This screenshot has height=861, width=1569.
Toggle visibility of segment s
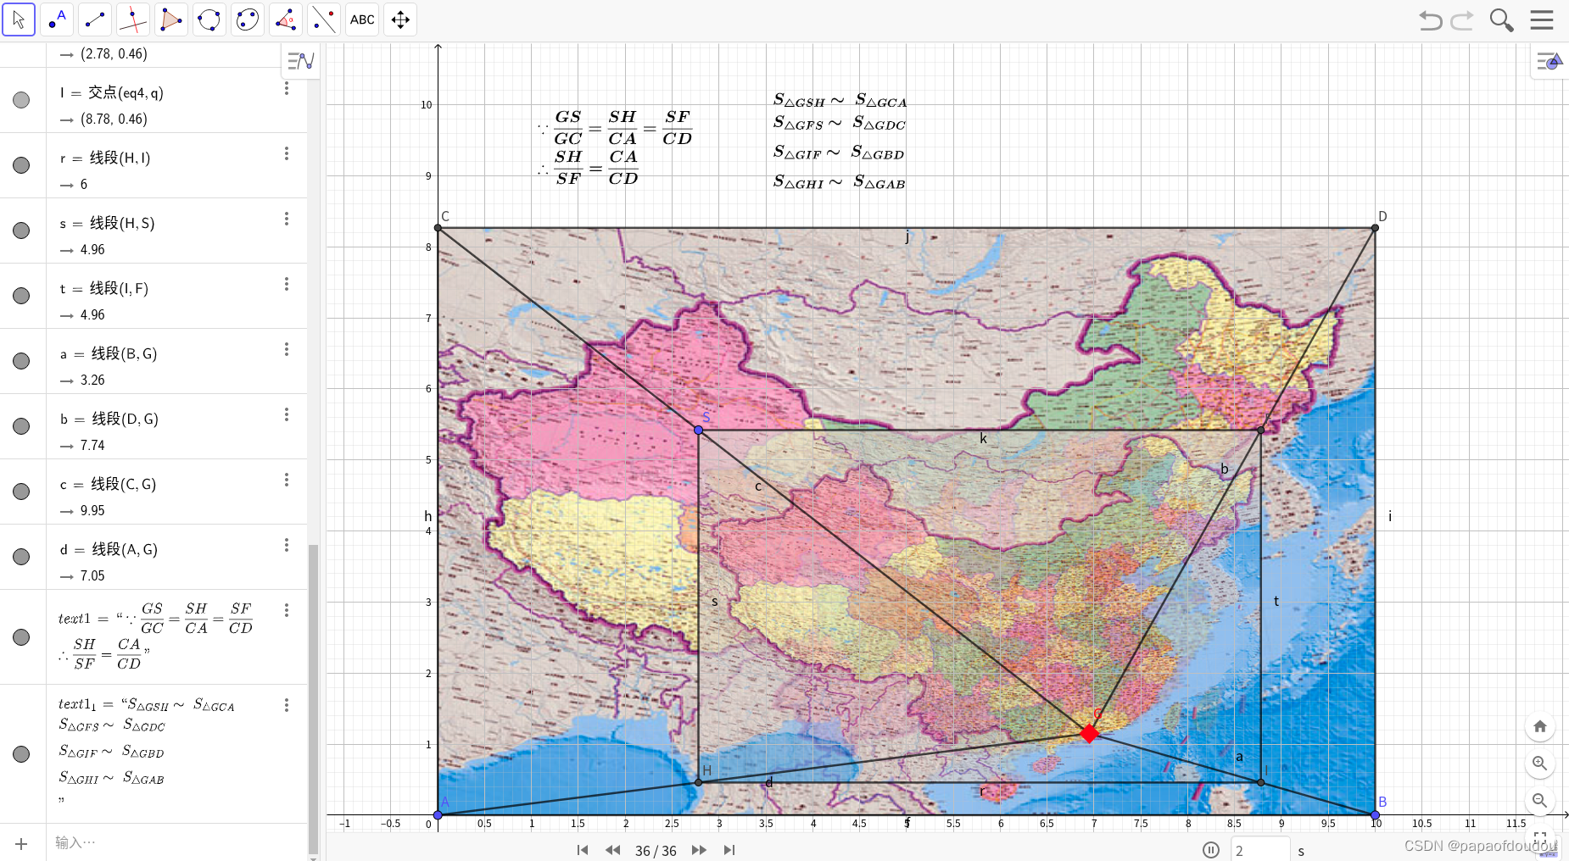(21, 231)
